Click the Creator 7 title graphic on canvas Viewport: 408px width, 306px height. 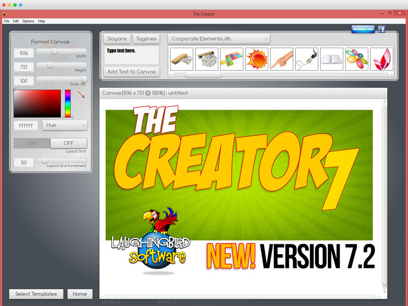pos(237,158)
